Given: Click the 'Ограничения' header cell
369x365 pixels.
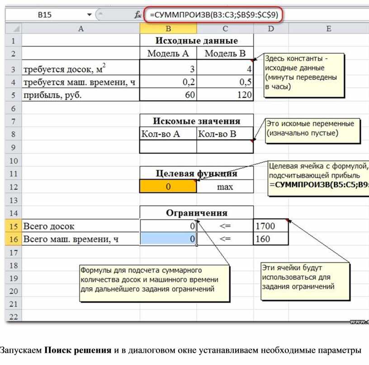Looking at the screenshot, I should click(x=197, y=213).
